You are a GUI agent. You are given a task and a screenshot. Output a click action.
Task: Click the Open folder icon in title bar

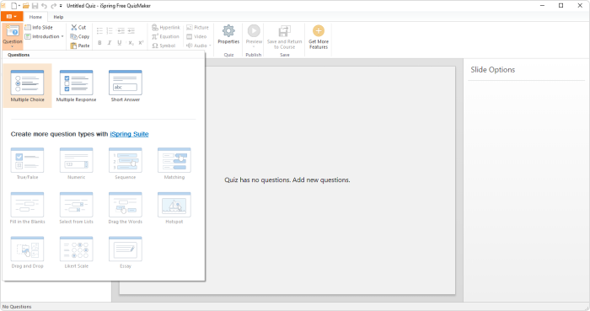26,6
